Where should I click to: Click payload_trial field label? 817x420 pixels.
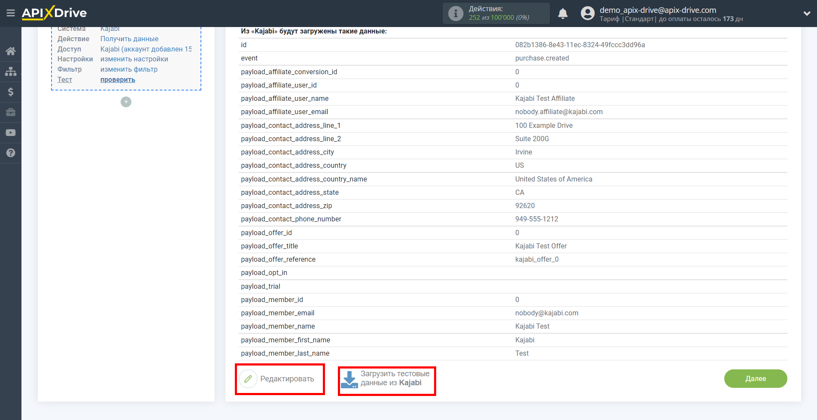(261, 286)
